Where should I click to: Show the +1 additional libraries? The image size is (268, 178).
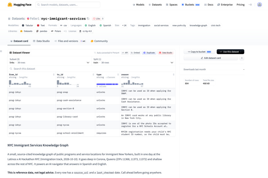pyautogui.click(x=65, y=31)
